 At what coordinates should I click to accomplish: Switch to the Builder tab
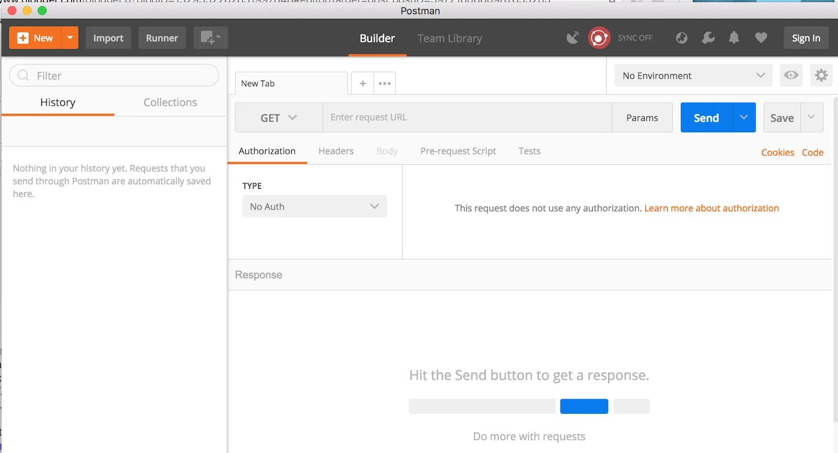pos(377,38)
